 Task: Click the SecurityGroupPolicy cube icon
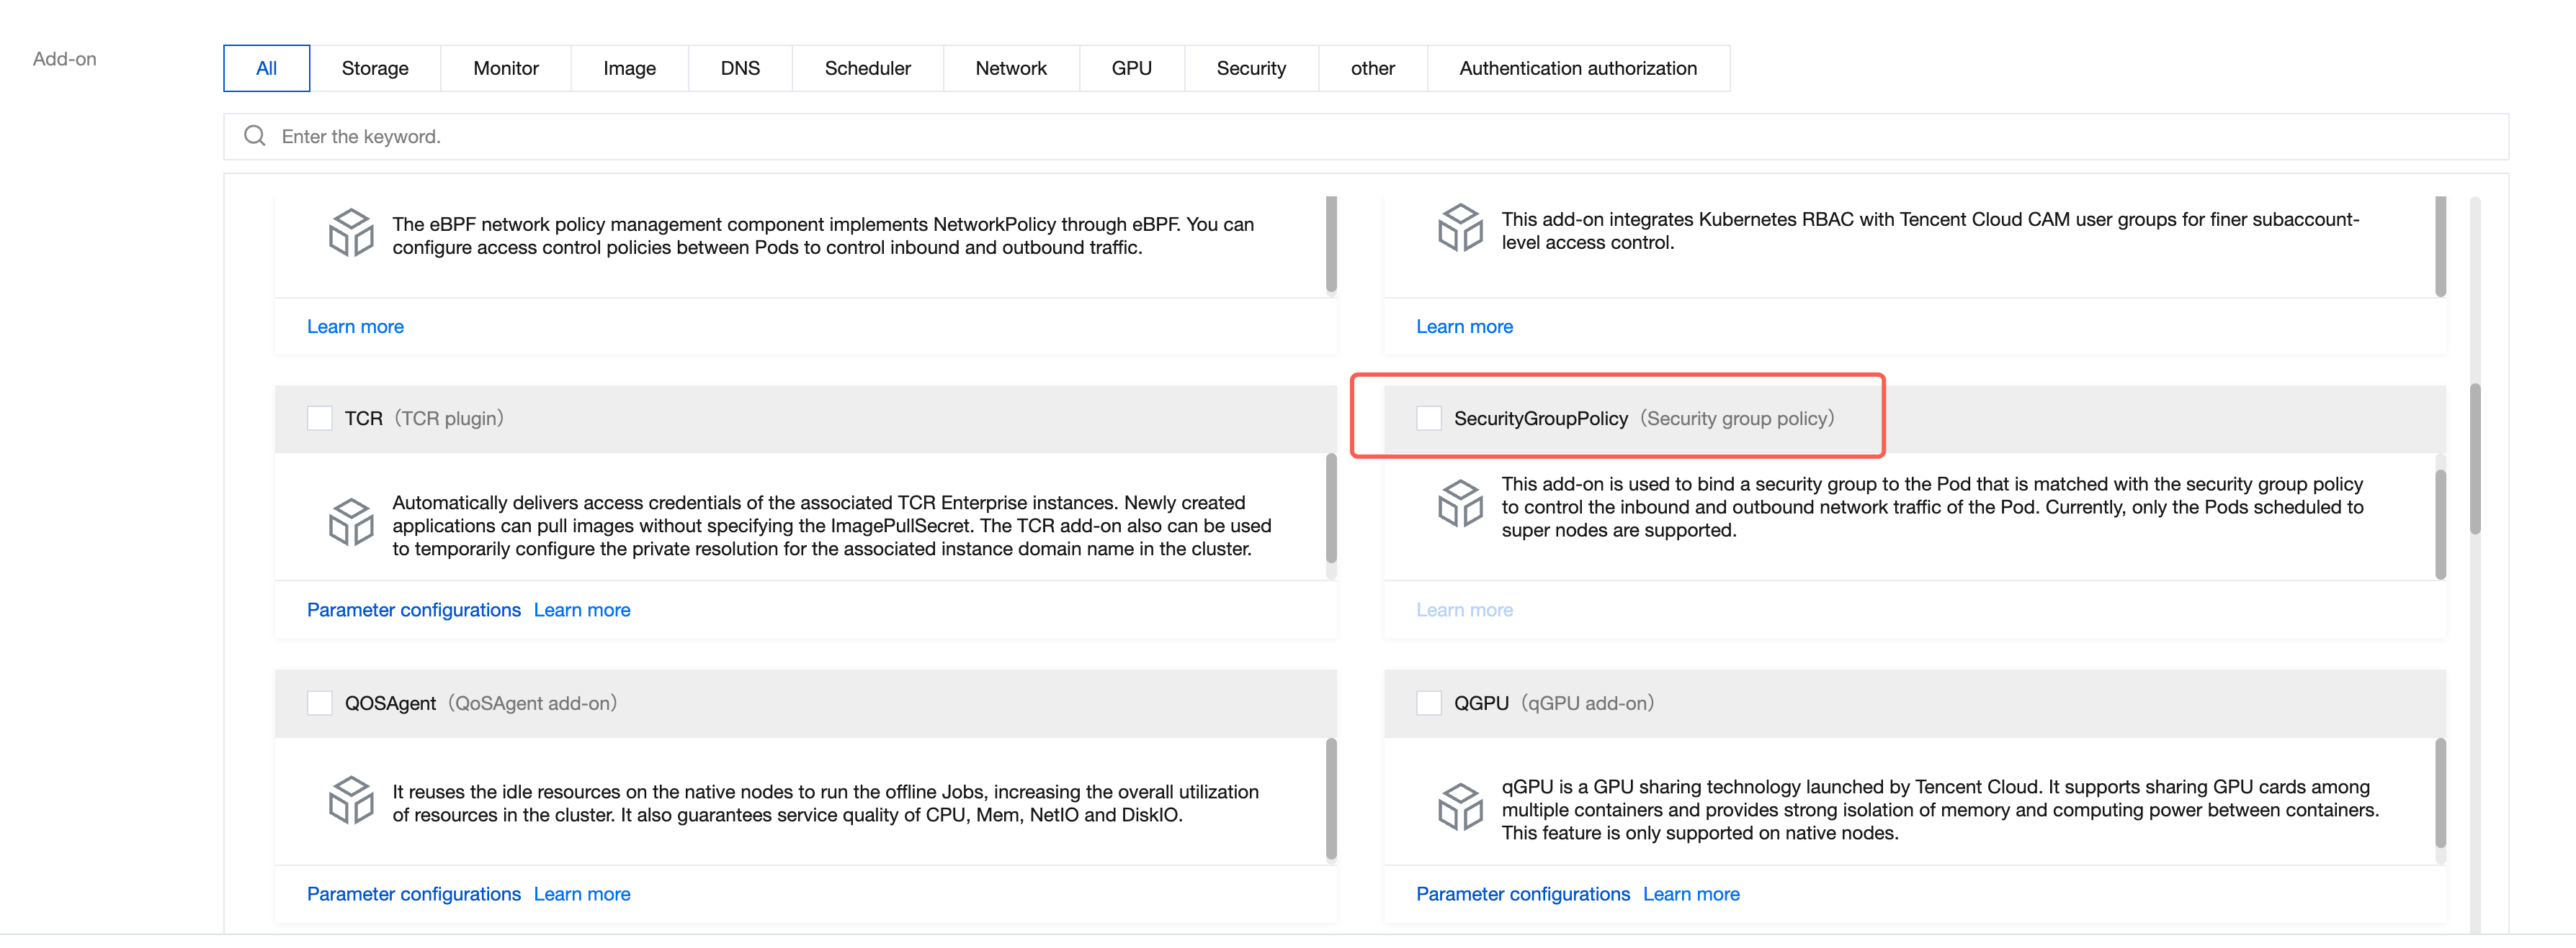point(1460,504)
